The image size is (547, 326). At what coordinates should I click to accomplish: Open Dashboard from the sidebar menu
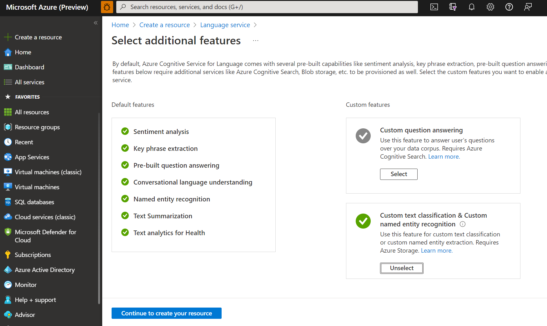pos(29,67)
